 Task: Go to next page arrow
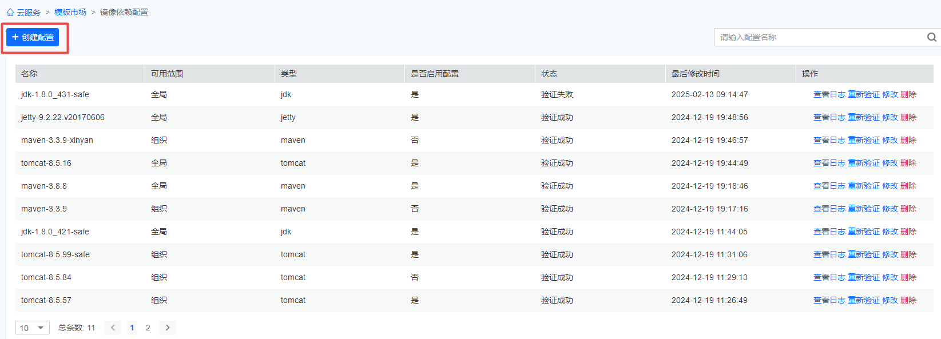168,328
